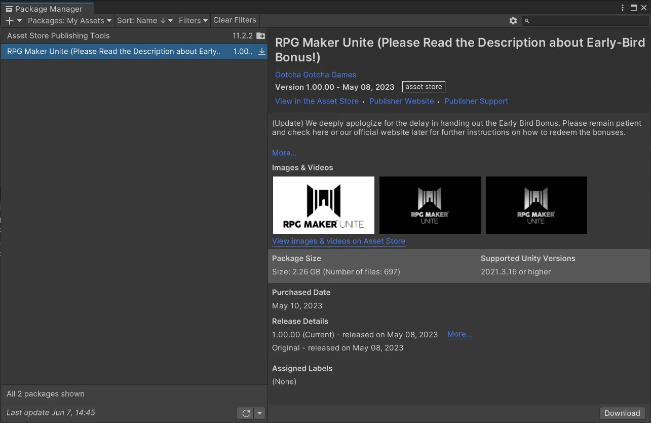Open the window's three-dot options menu

[623, 8]
